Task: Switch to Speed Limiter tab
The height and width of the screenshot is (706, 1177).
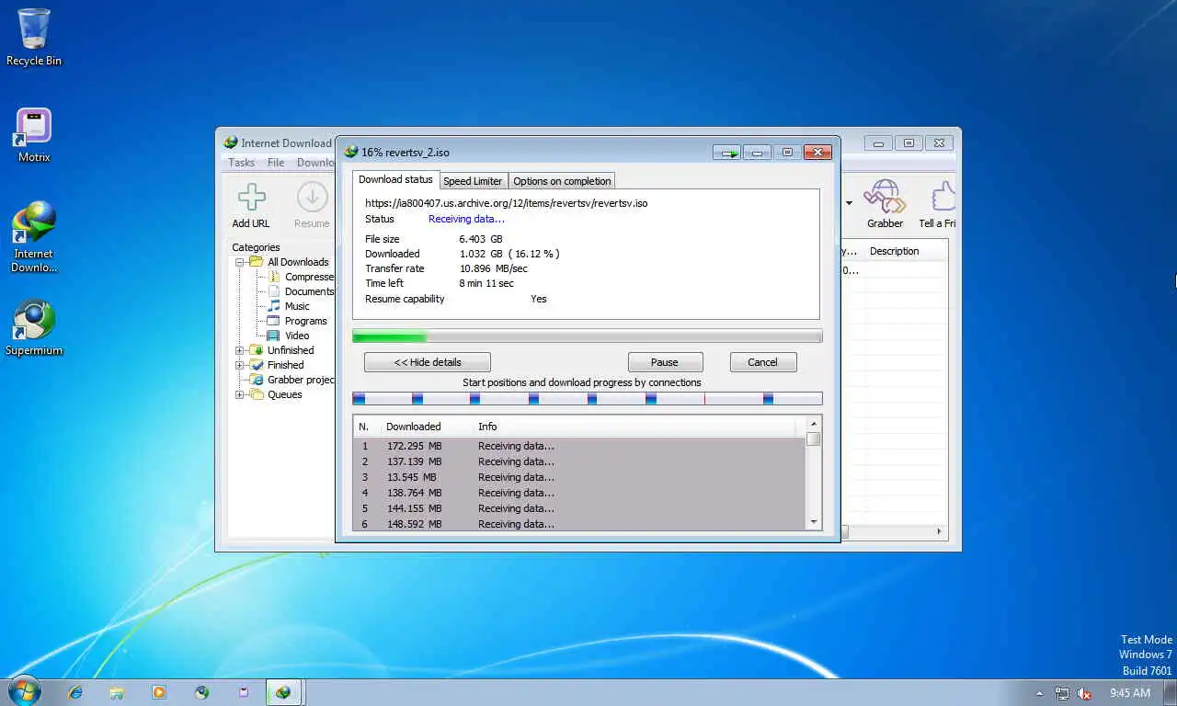Action: 473,181
